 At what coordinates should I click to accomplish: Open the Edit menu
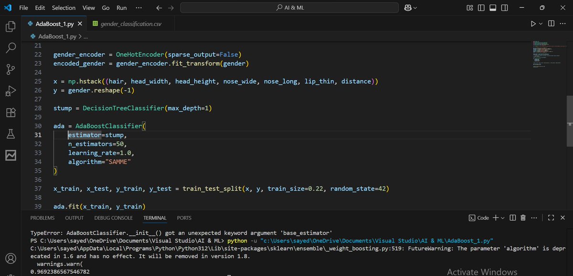click(40, 8)
